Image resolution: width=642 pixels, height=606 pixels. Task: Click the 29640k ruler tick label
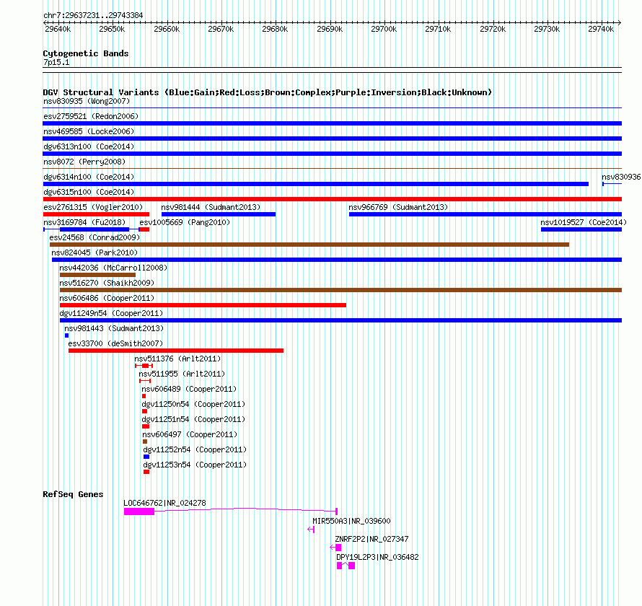pyautogui.click(x=58, y=29)
